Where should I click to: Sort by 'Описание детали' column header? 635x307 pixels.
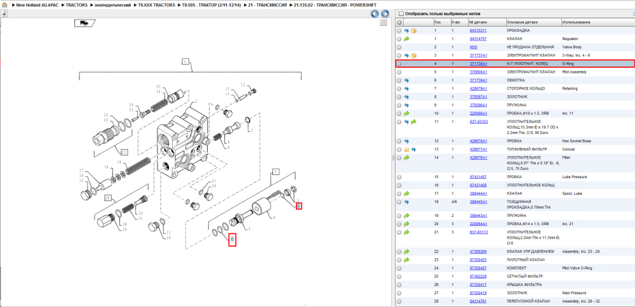[533, 23]
